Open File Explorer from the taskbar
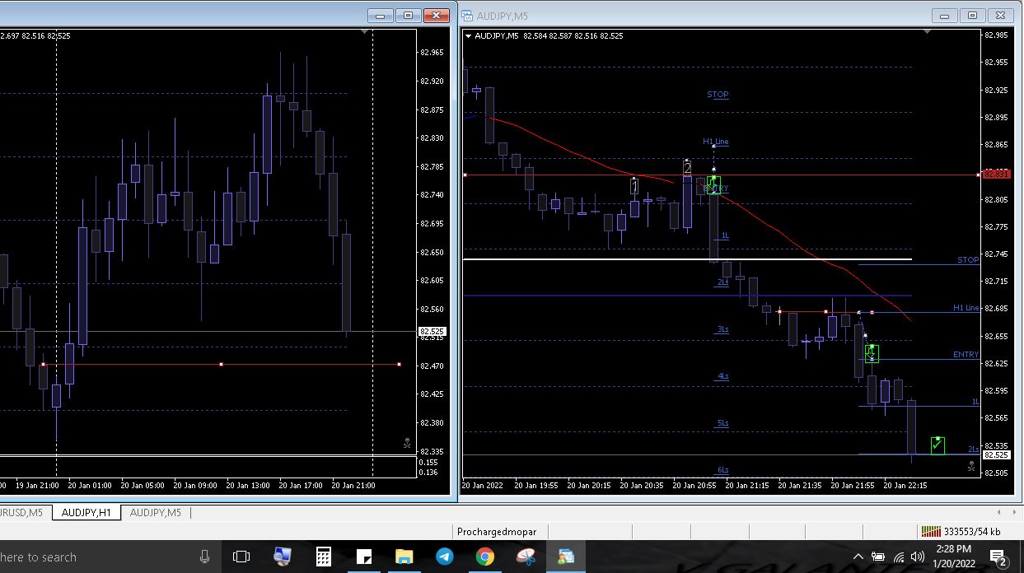Viewport: 1024px width, 573px height. (404, 557)
